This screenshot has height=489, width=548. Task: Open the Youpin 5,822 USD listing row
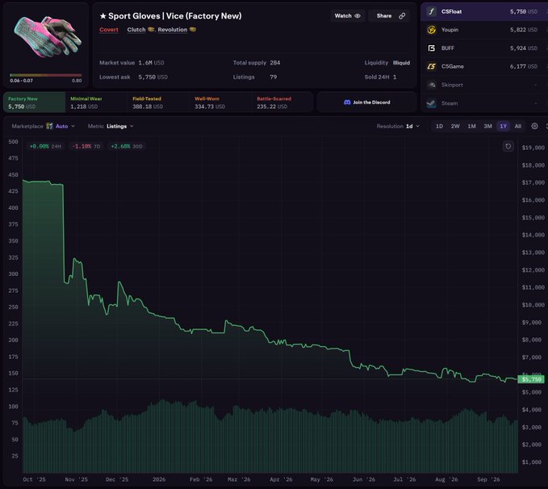click(x=484, y=30)
